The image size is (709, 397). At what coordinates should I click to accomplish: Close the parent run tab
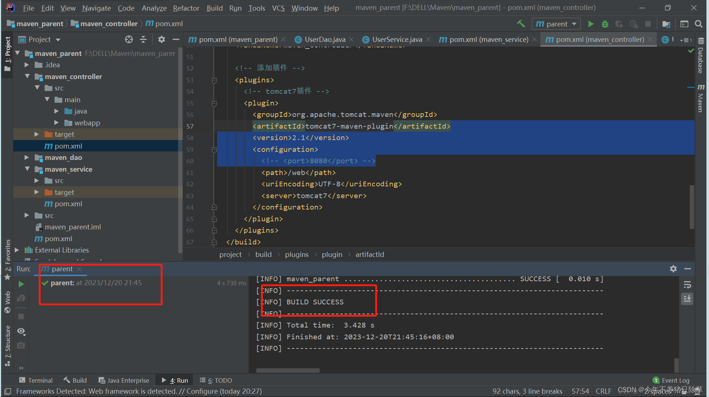coord(79,269)
